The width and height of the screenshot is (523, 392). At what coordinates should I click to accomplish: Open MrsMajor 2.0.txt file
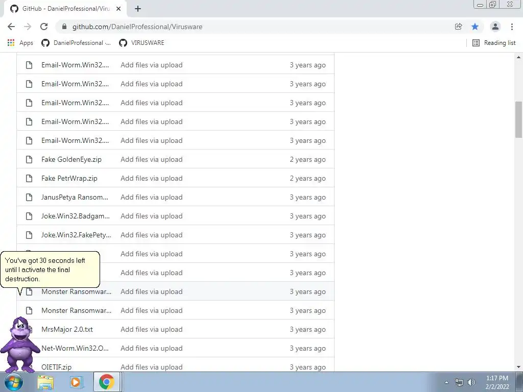(67, 329)
